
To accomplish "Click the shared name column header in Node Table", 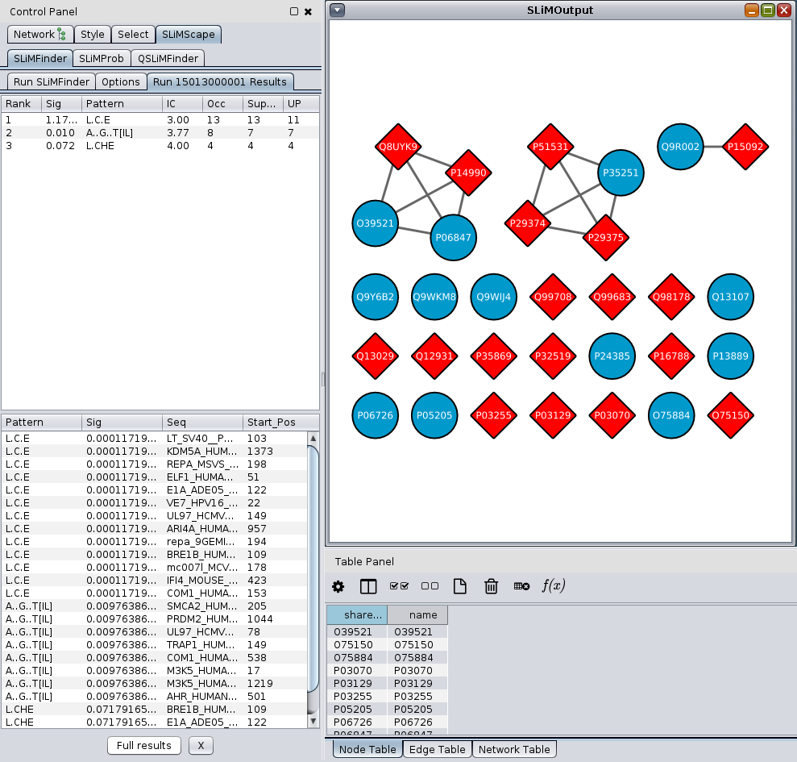I will 357,614.
